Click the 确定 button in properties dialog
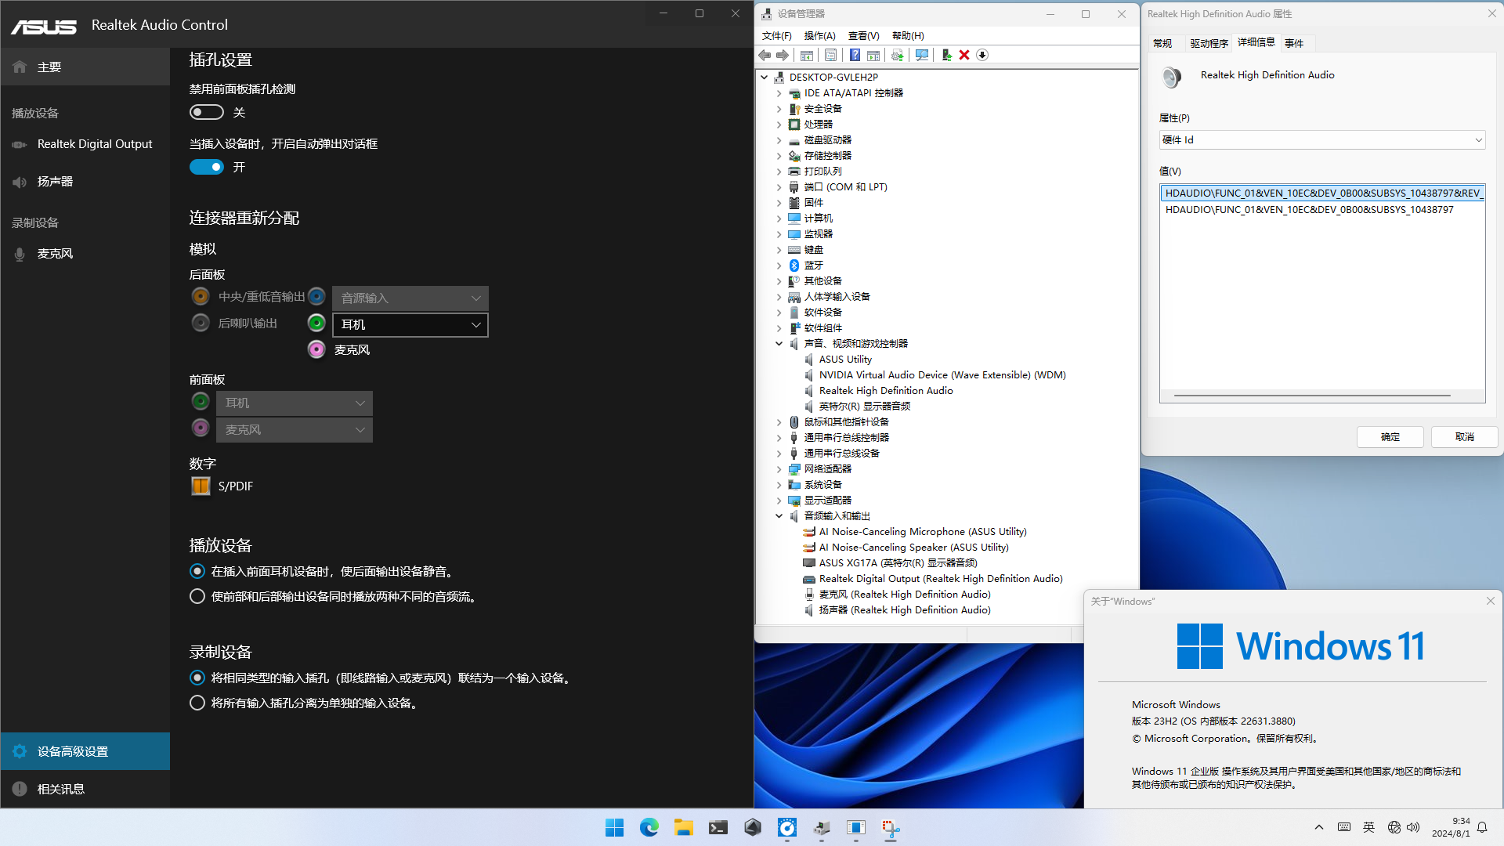Image resolution: width=1504 pixels, height=846 pixels. point(1390,436)
